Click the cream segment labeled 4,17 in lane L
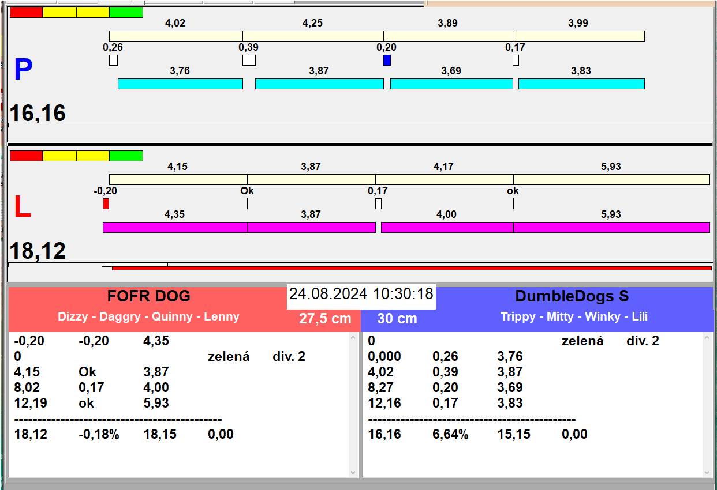The image size is (717, 490). (x=444, y=179)
